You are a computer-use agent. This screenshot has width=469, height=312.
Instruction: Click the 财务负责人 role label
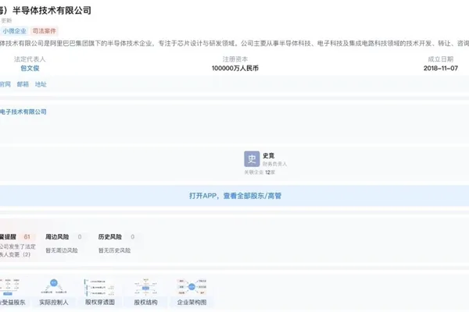274,164
